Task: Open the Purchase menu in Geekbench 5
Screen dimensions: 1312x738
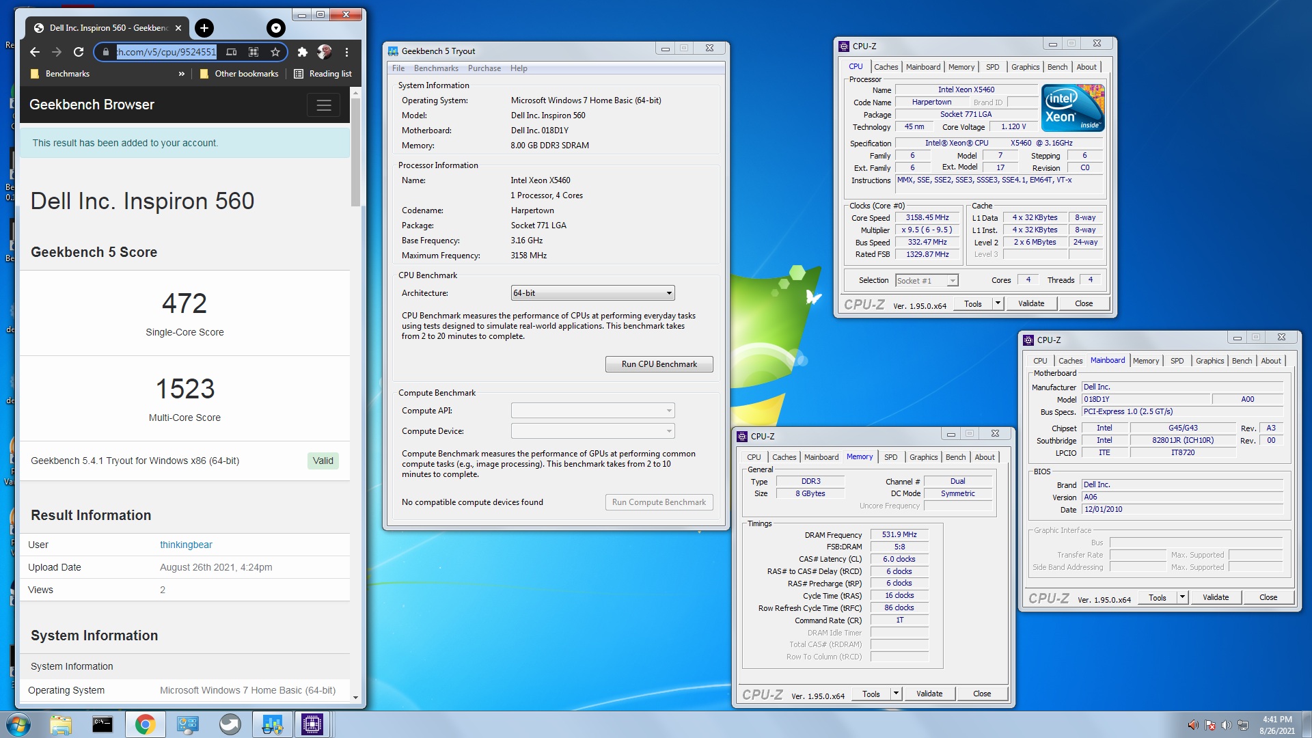Action: tap(484, 68)
